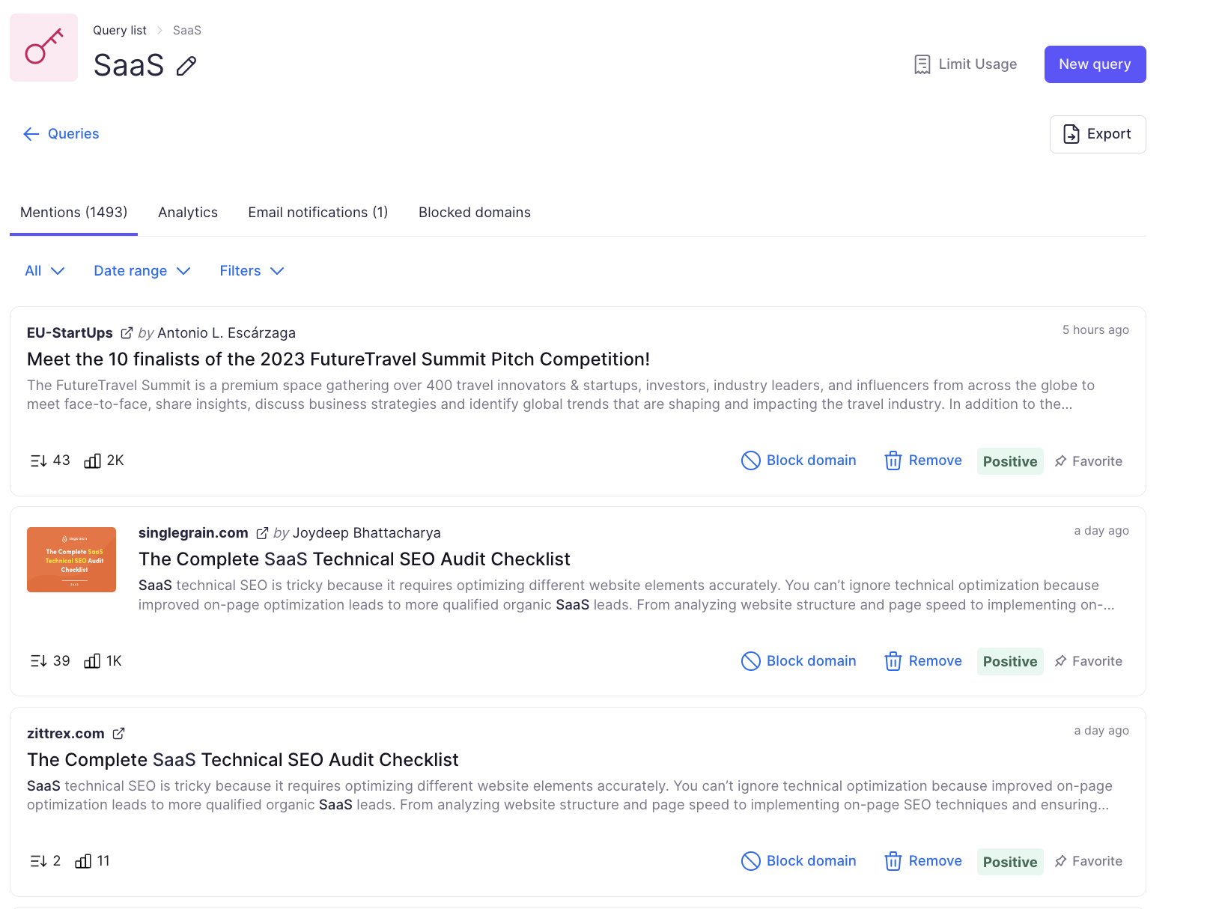Image resolution: width=1216 pixels, height=909 pixels.
Task: Click the New query button
Action: [x=1095, y=64]
